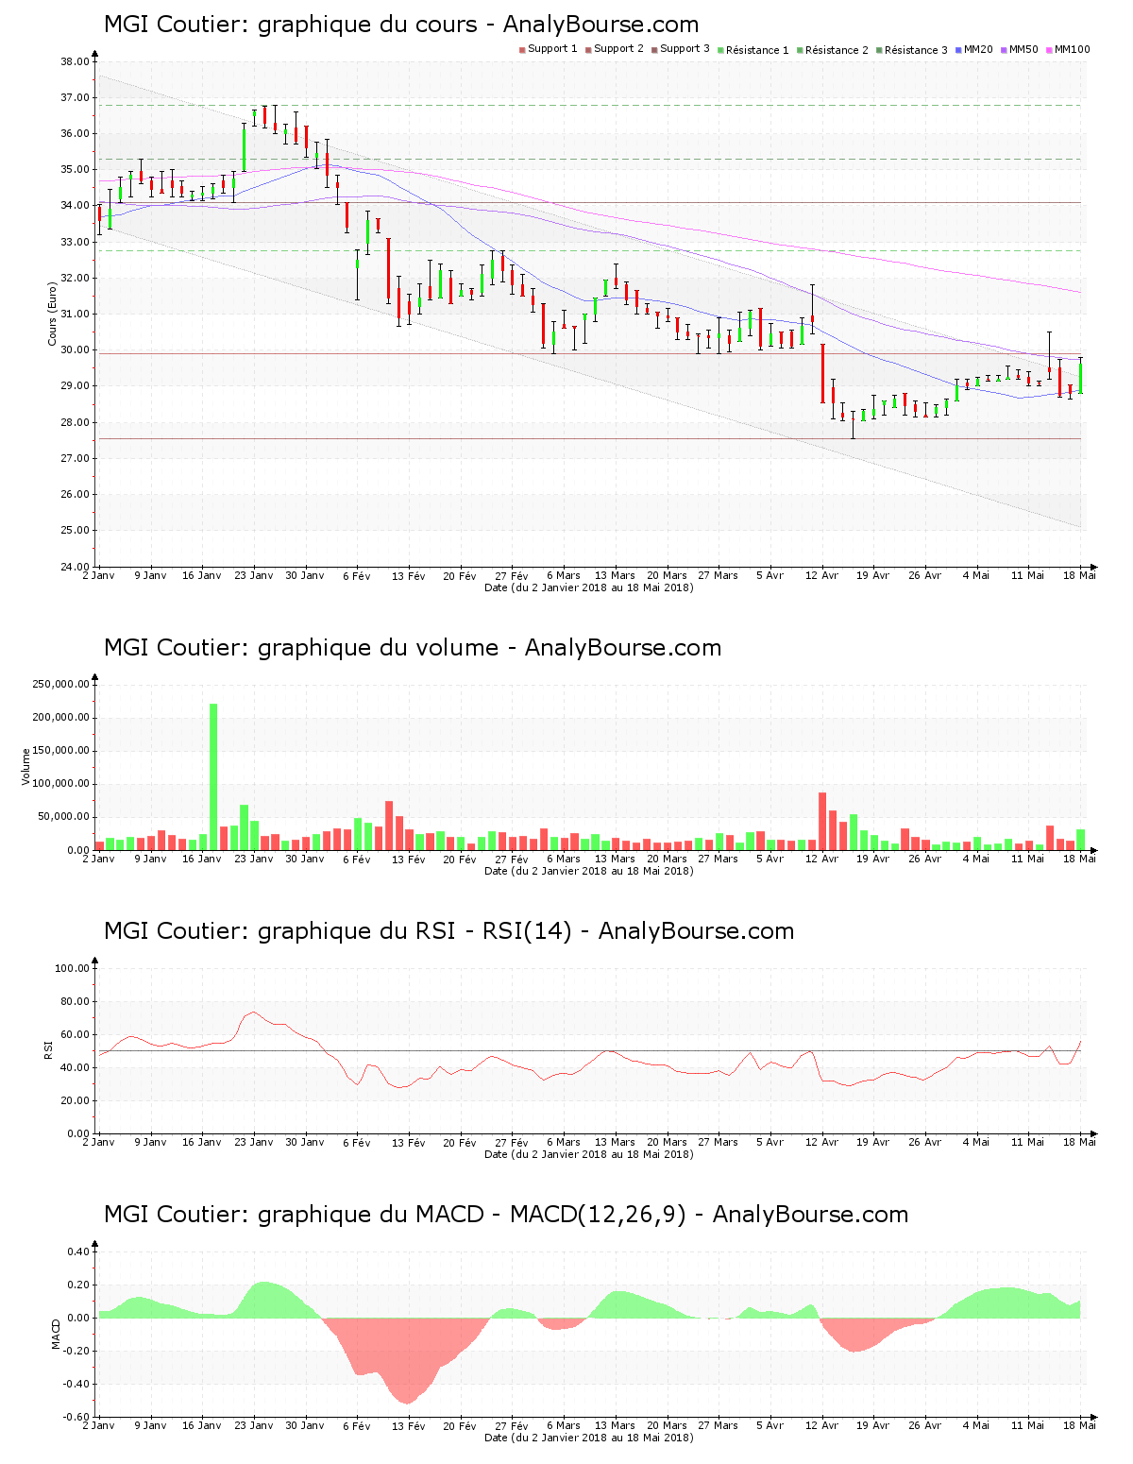The height and width of the screenshot is (1464, 1133).
Task: Click the Résistance 1 legend color marker
Action: [720, 50]
